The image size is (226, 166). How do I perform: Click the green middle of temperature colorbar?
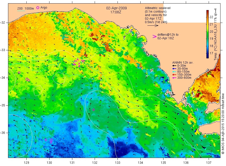[x=207, y=34]
